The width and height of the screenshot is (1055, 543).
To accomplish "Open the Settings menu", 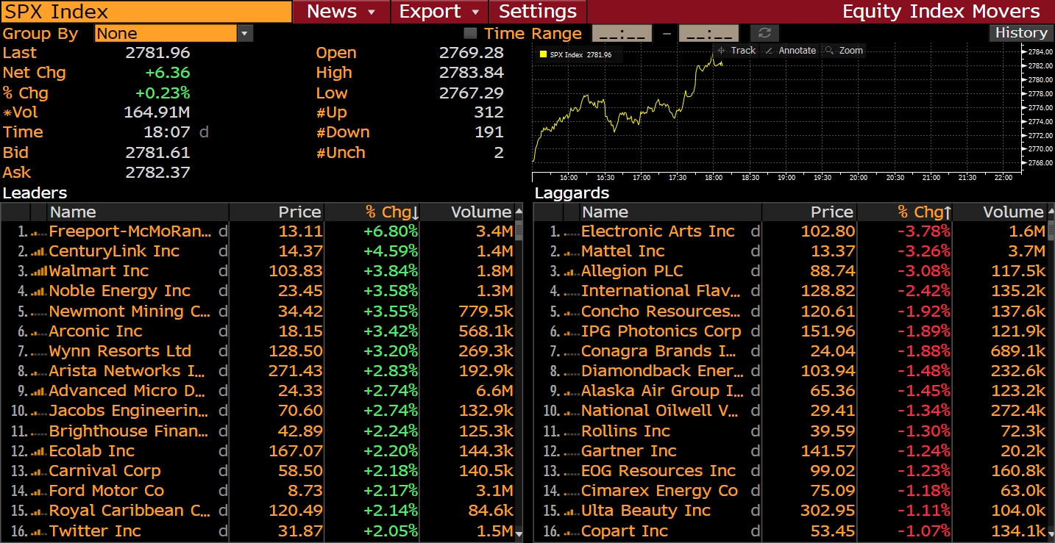I will point(538,12).
